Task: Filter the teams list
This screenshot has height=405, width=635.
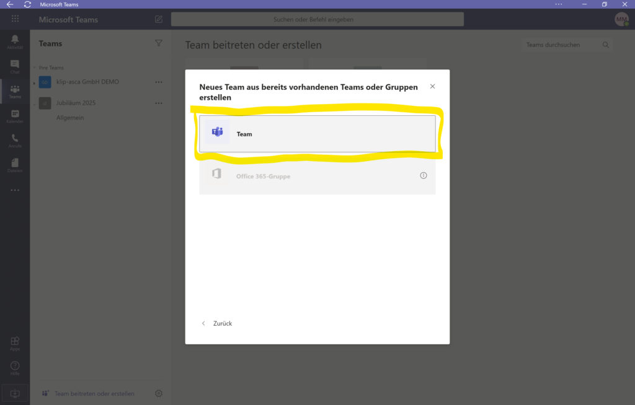Action: click(x=159, y=43)
